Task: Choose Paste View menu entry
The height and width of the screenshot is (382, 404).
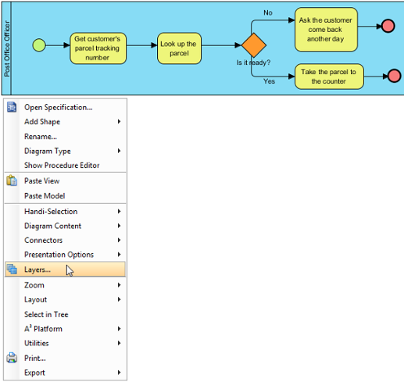Action: click(65, 180)
